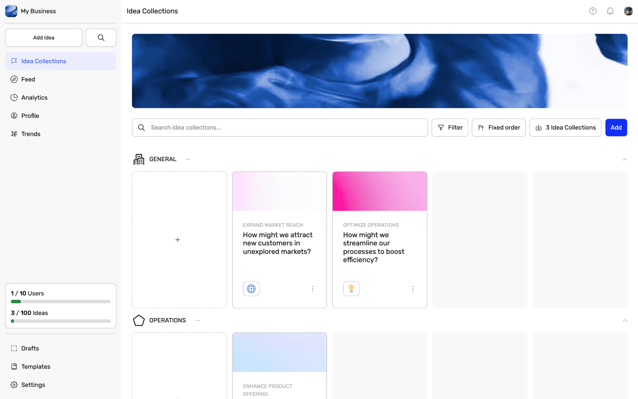Image resolution: width=638 pixels, height=399 pixels.
Task: Open the pink Optimize Operations card cover
Action: coord(379,191)
